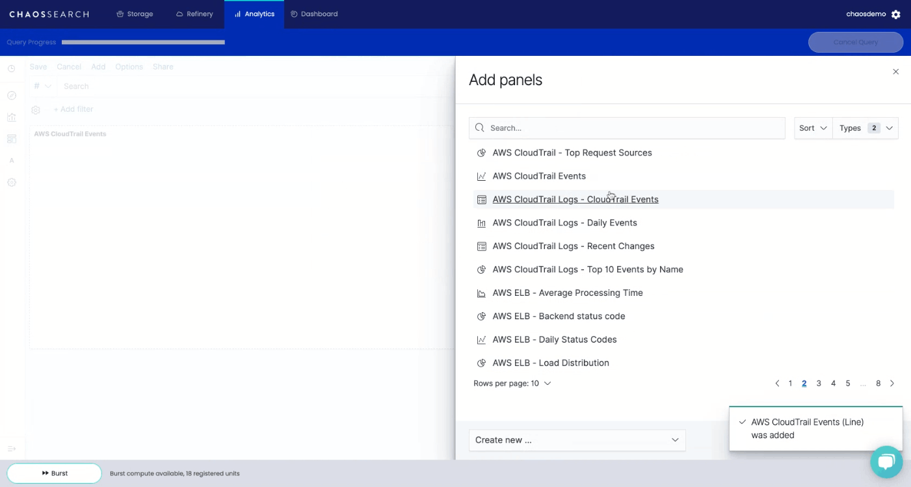Switch to the Storage tab
911x487 pixels.
135,13
